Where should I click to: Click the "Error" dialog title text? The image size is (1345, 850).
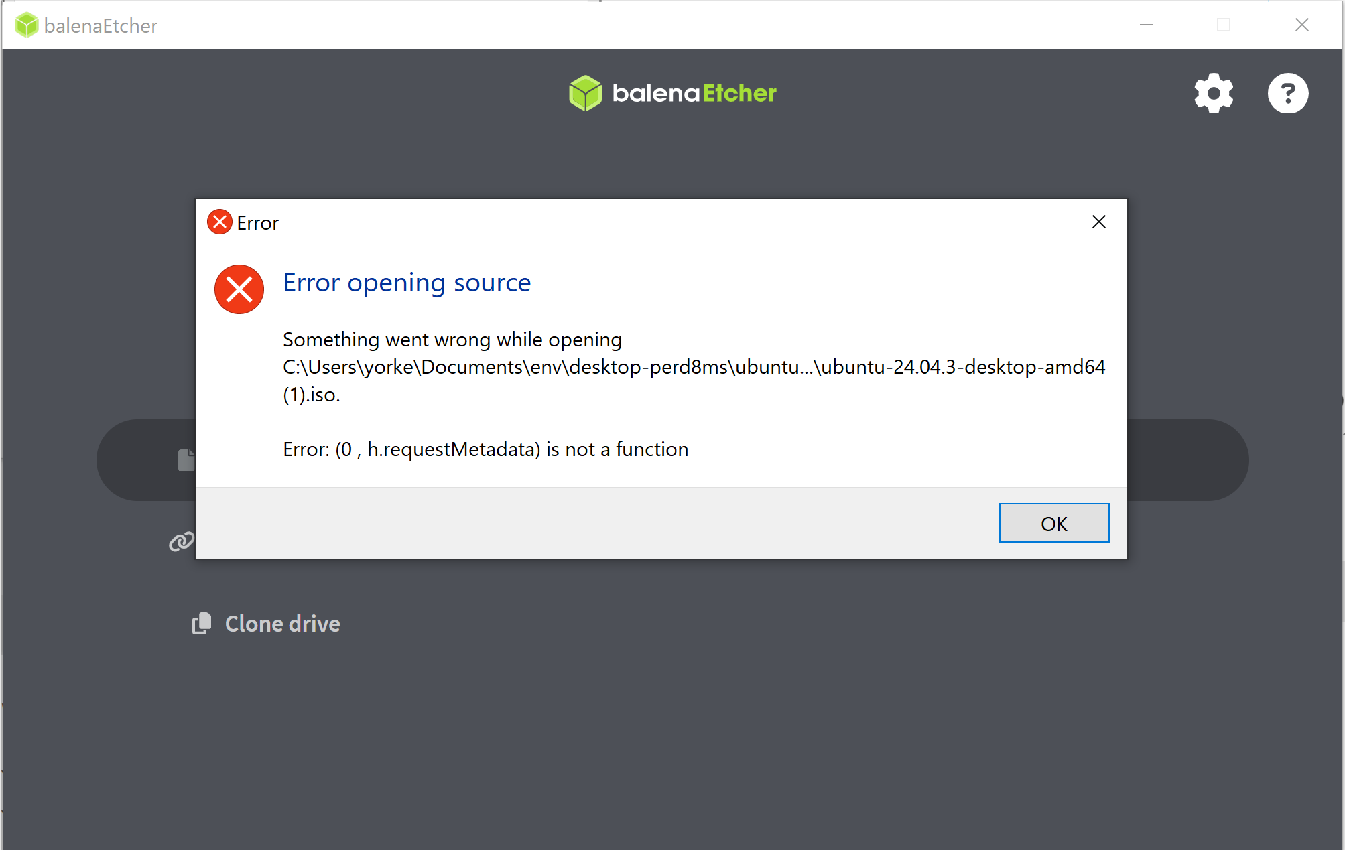pos(257,223)
